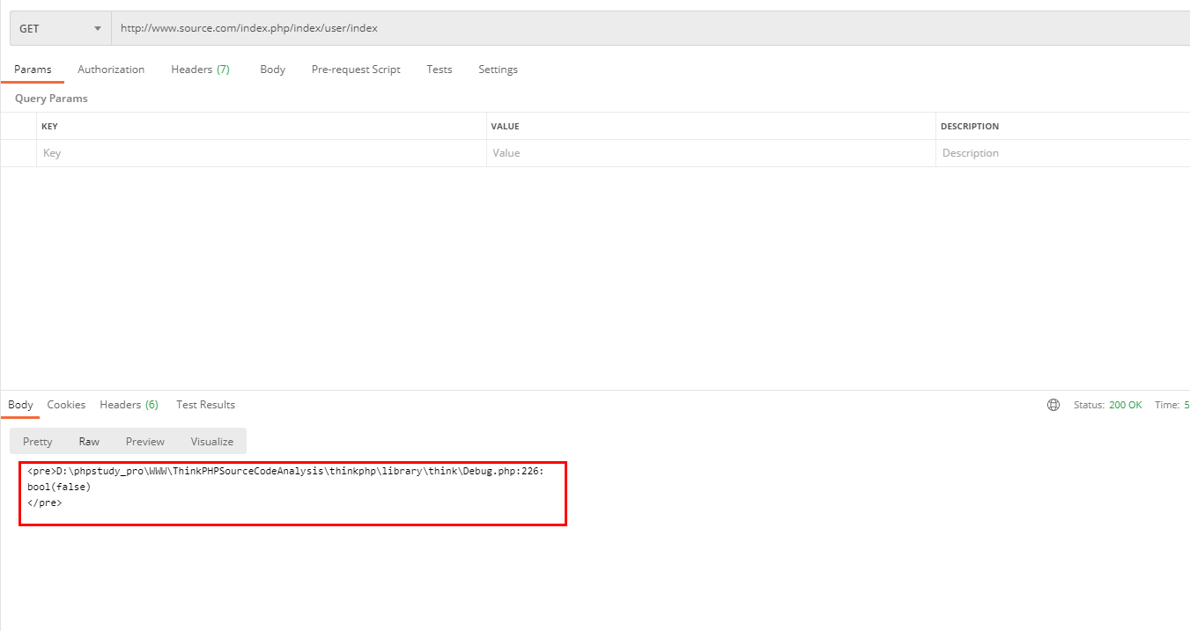Viewport: 1190px width, 631px height.
Task: Open the Settings tab
Action: pos(498,70)
